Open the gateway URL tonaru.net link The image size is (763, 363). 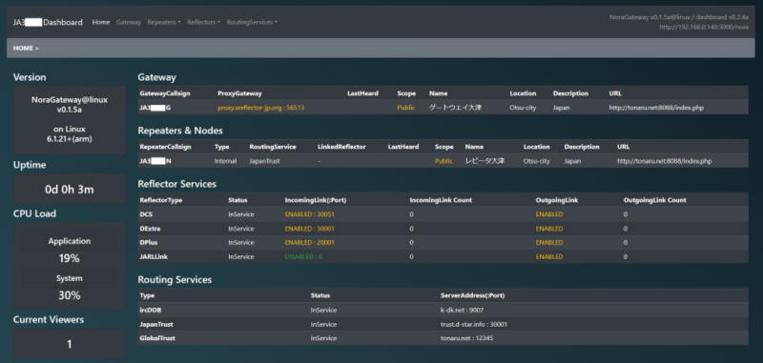[x=656, y=108]
